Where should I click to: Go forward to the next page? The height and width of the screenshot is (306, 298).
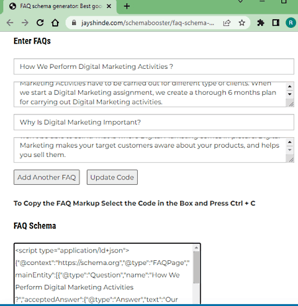click(x=25, y=23)
